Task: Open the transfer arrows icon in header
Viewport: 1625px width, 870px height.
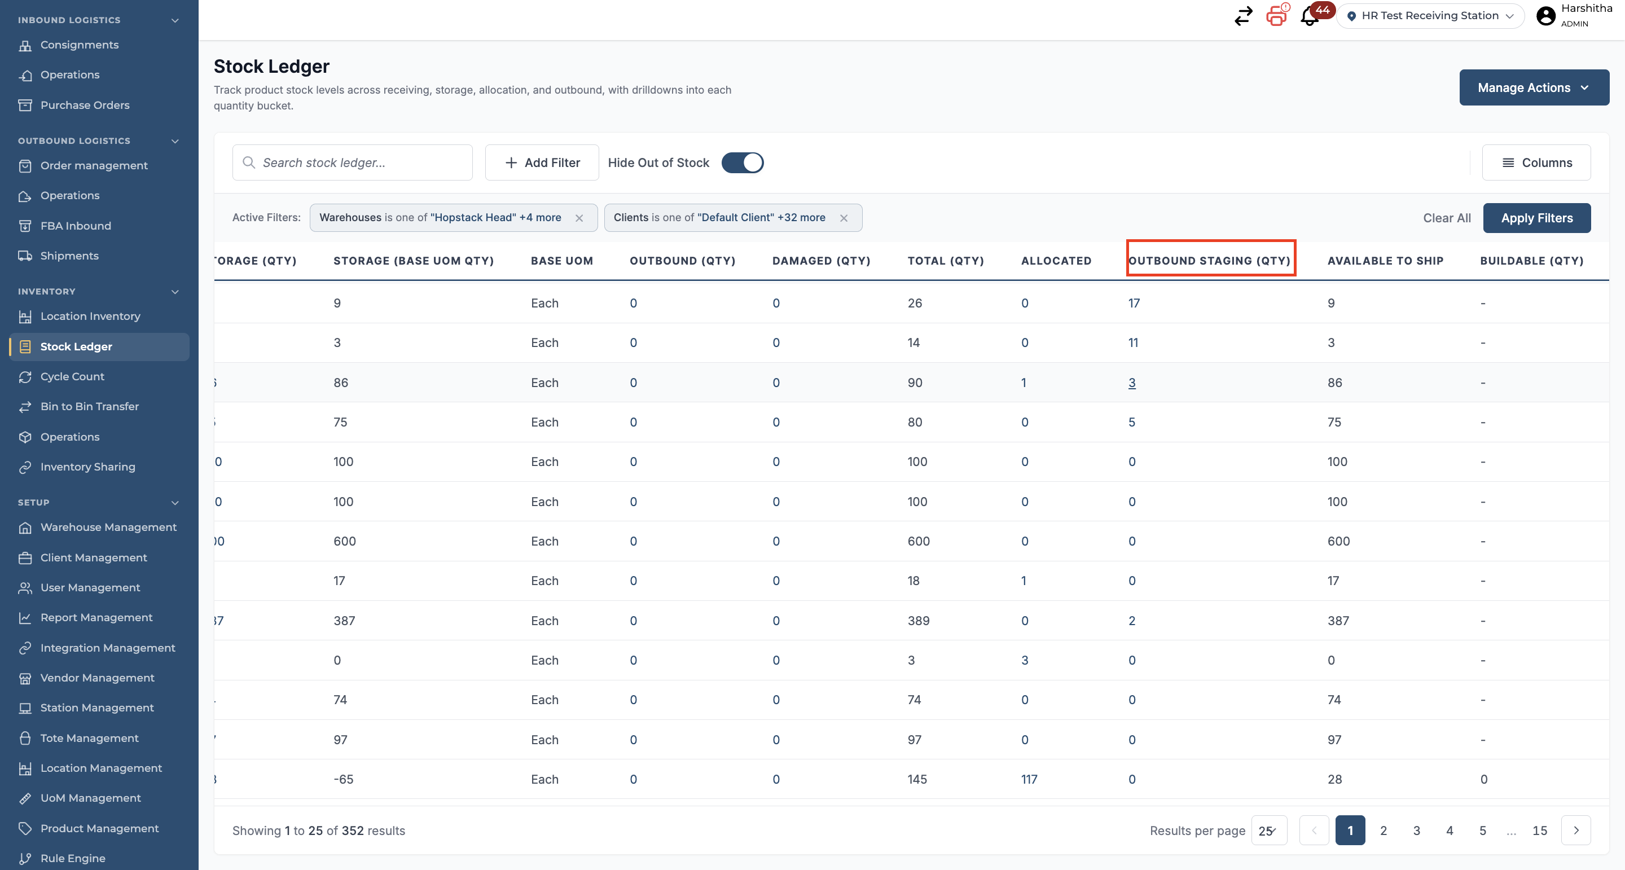Action: 1244,16
